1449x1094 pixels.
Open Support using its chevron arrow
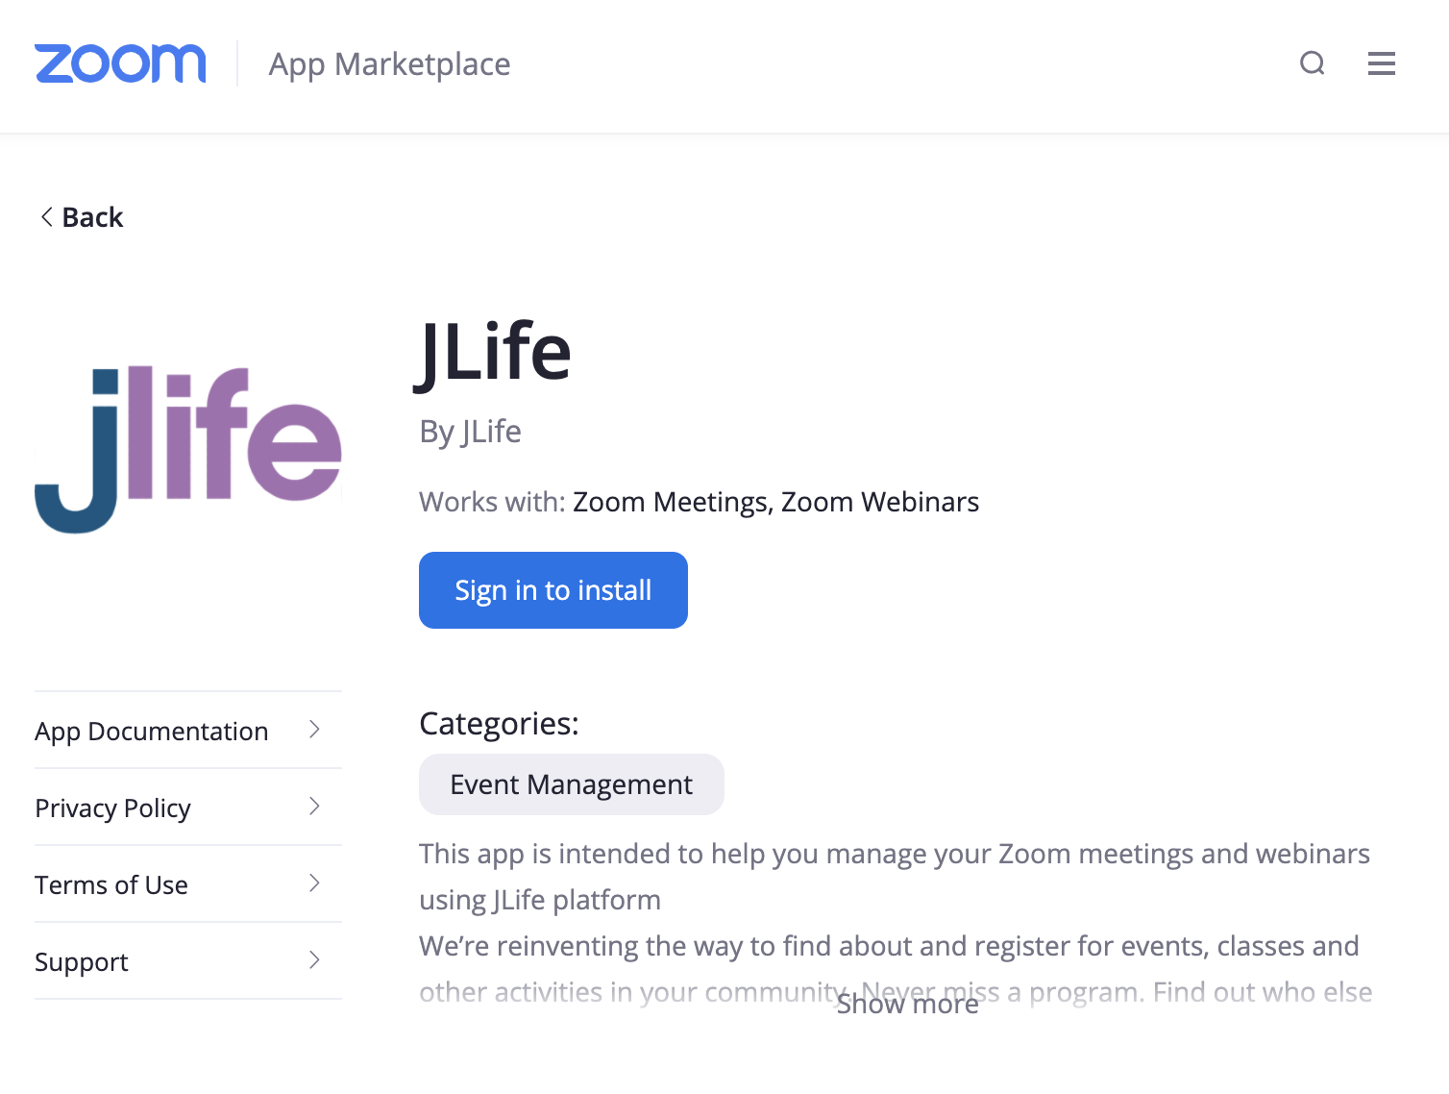coord(314,960)
